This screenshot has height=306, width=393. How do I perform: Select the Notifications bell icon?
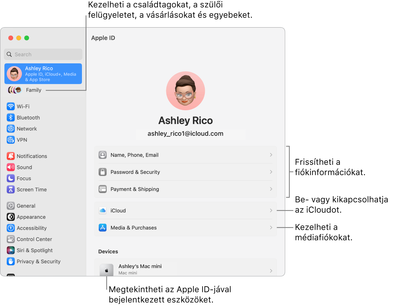coord(11,156)
